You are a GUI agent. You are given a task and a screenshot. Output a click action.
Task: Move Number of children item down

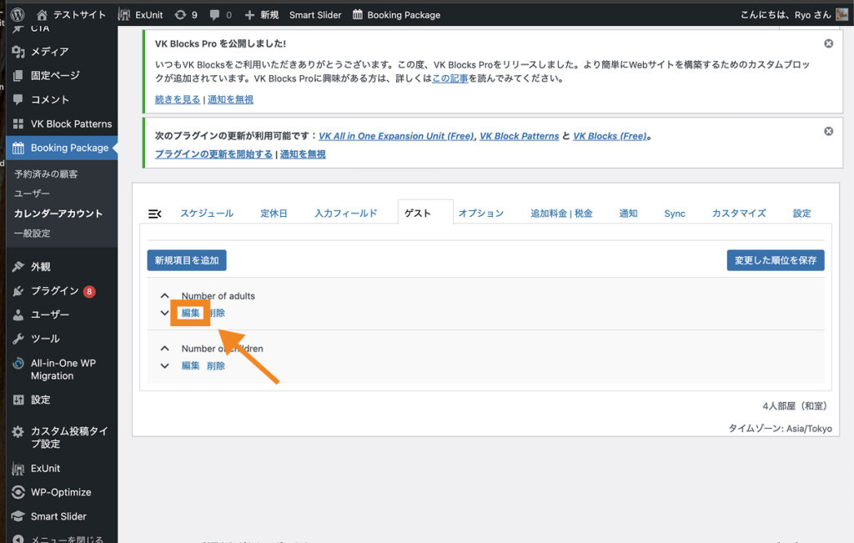pos(164,365)
